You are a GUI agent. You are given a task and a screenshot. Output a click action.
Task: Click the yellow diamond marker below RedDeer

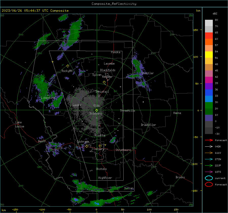click(x=104, y=82)
